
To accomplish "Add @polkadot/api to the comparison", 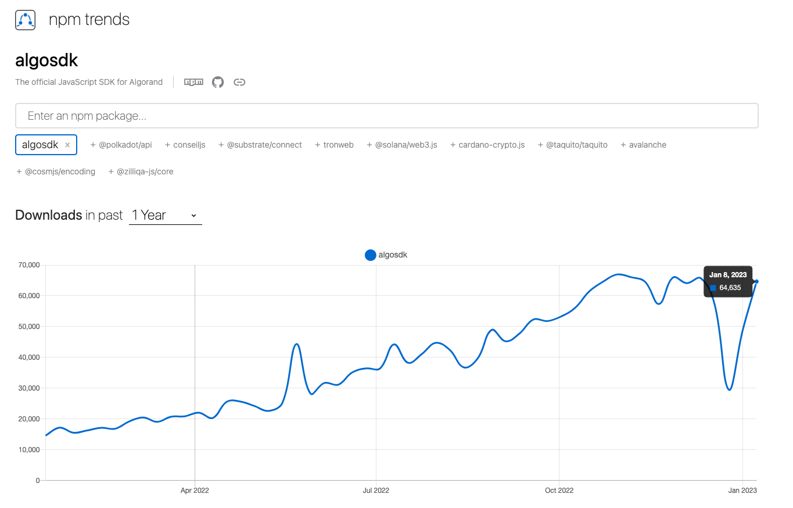I will (121, 145).
